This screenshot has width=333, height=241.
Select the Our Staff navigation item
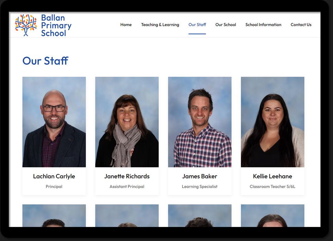tap(197, 25)
